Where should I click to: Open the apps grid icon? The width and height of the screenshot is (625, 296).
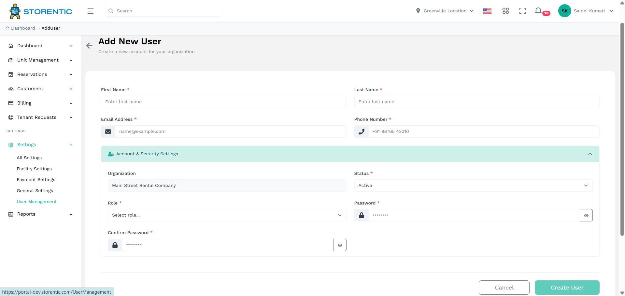(x=505, y=11)
